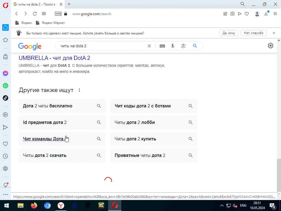This screenshot has width=281, height=211.
Task: Open Messenger in sidebar
Action: click(5, 73)
